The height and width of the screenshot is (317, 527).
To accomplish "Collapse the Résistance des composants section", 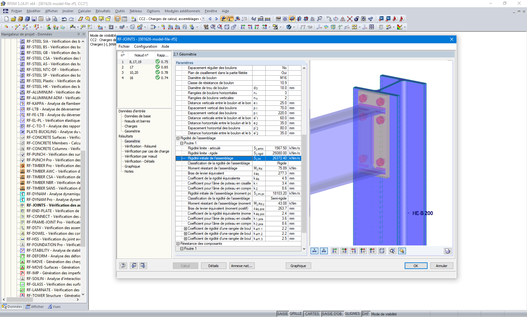I will coord(178,244).
